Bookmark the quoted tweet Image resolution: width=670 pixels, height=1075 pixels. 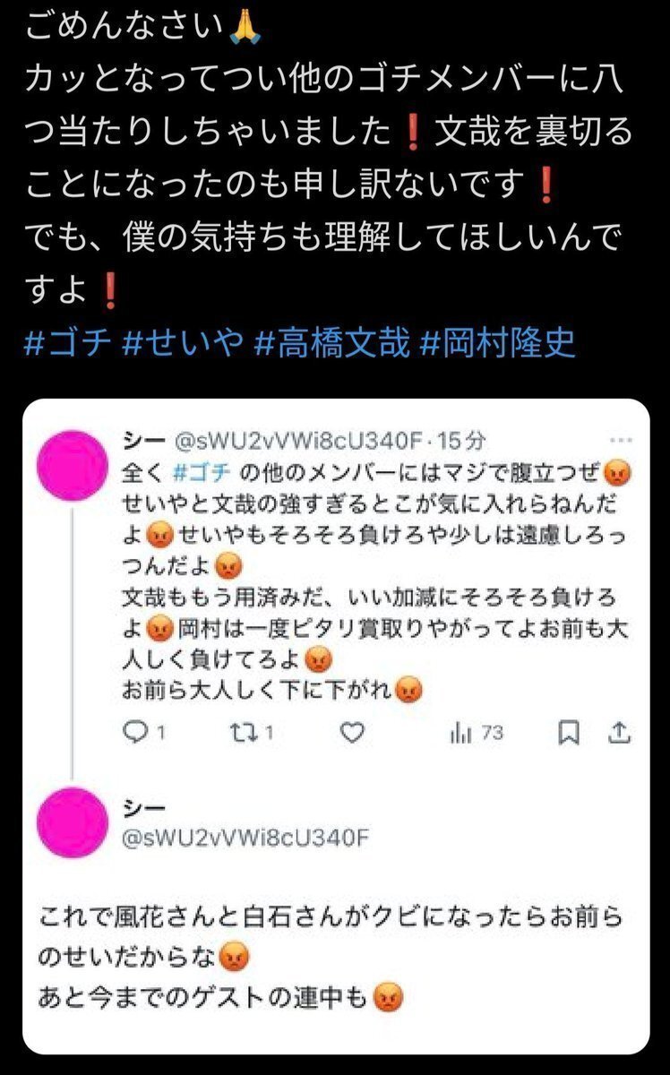coord(568,733)
